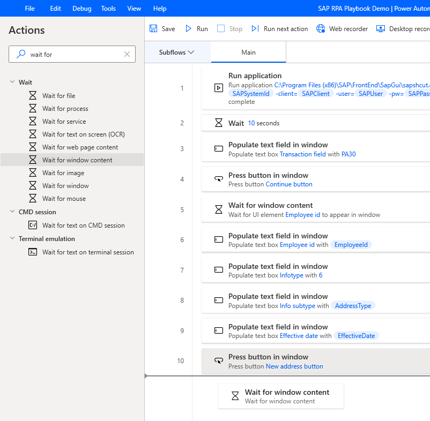
Task: Select the Wait for image hourglass icon
Action: [x=33, y=172]
